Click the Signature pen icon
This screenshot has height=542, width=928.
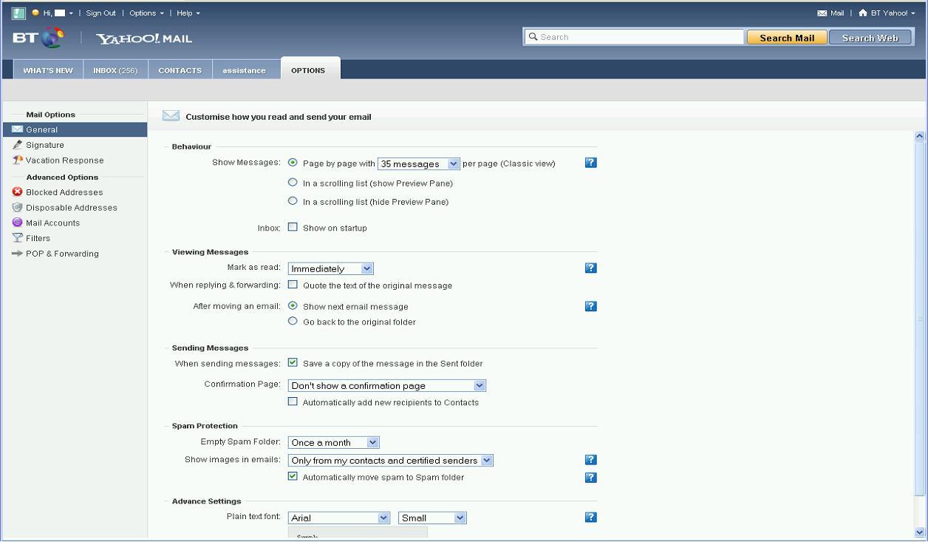click(18, 145)
